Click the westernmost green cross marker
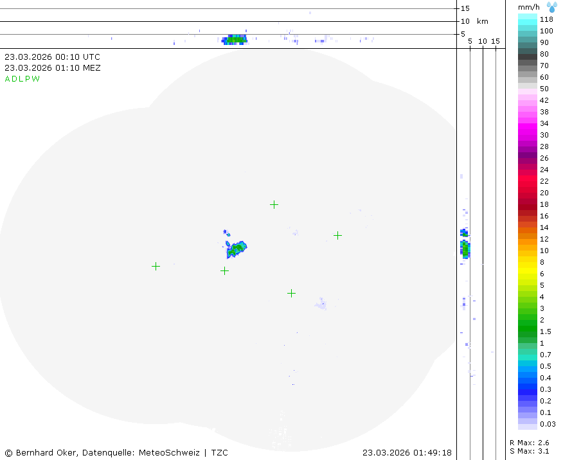 [x=156, y=266]
